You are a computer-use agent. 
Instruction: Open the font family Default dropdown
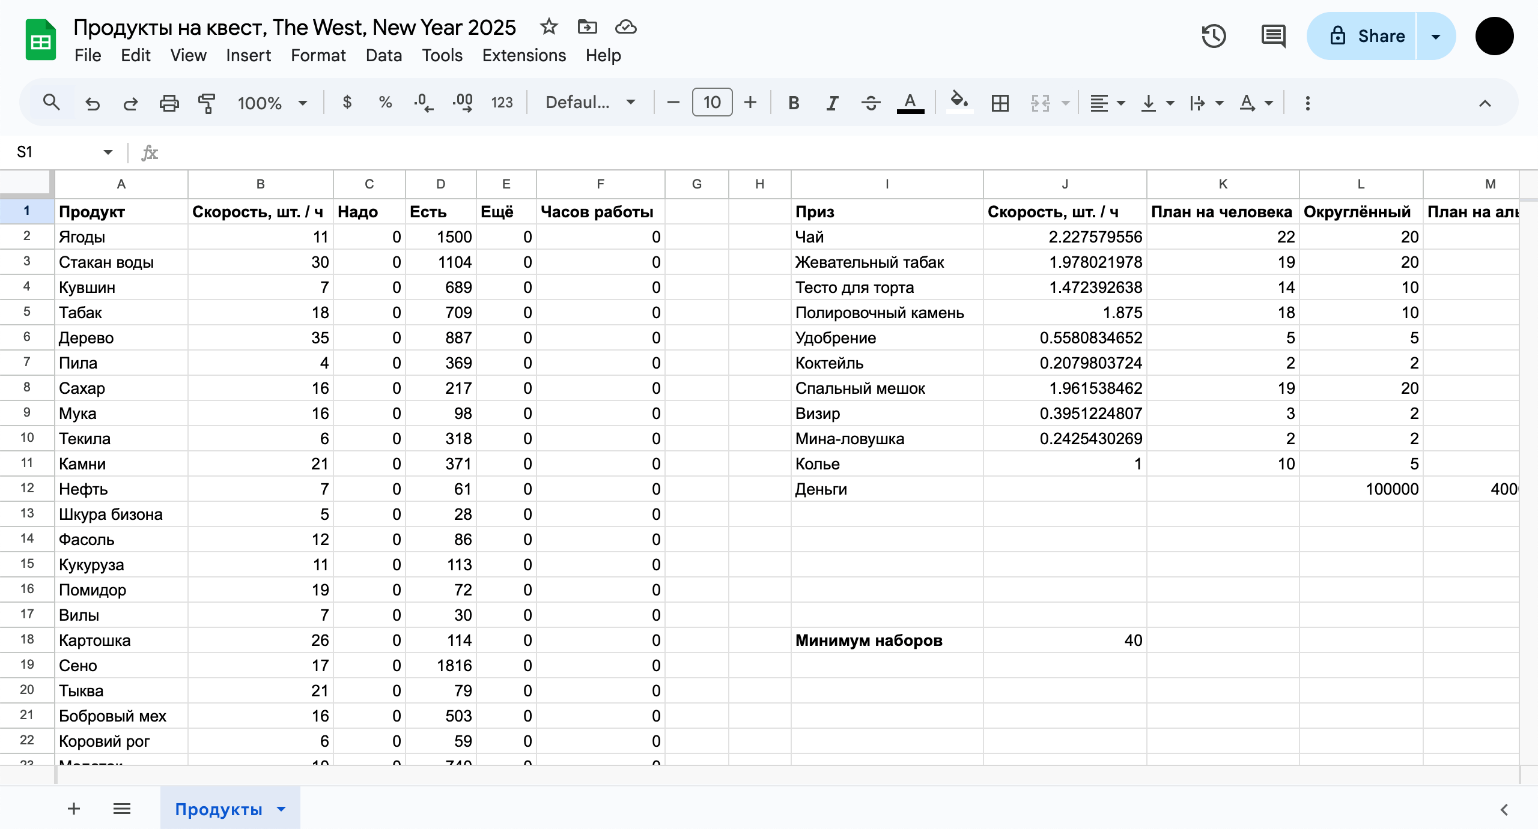tap(591, 103)
